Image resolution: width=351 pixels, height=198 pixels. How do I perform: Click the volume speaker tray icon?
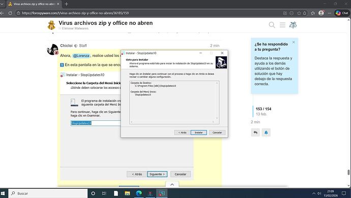pyautogui.click(x=319, y=193)
